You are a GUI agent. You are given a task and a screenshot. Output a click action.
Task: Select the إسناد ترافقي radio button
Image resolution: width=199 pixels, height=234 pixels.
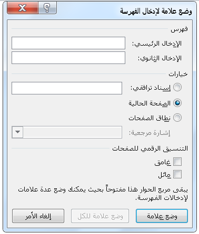point(177,87)
